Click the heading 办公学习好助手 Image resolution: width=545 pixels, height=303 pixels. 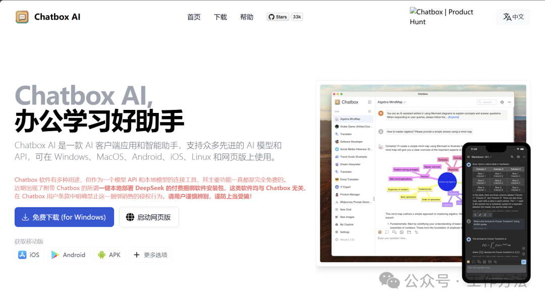[x=99, y=121]
